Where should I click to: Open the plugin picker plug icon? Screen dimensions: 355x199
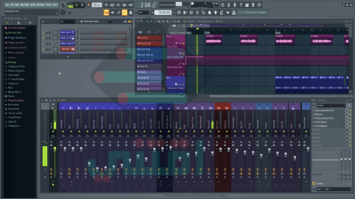(216, 13)
